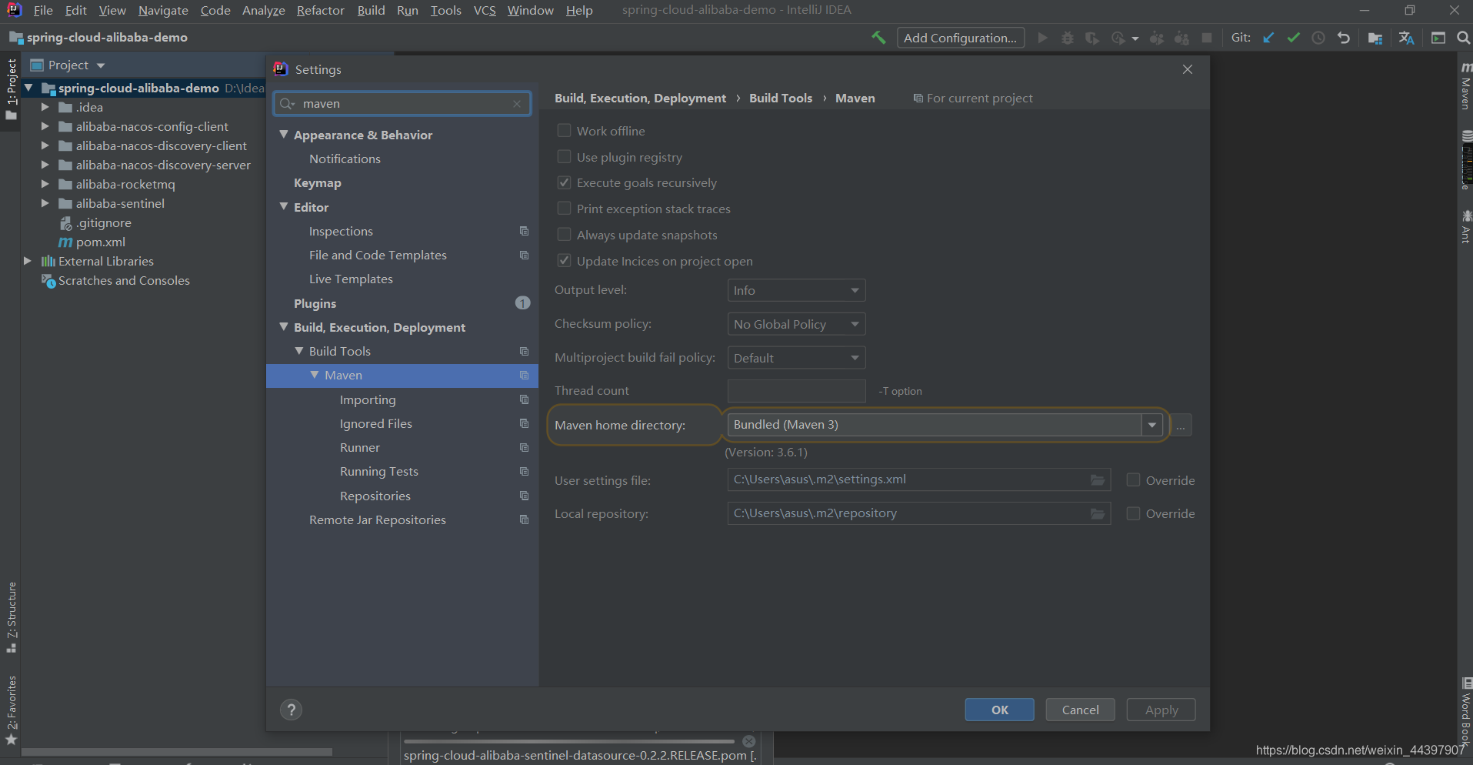
Task: Click the browse ellipsis next to Maven home
Action: tap(1181, 425)
